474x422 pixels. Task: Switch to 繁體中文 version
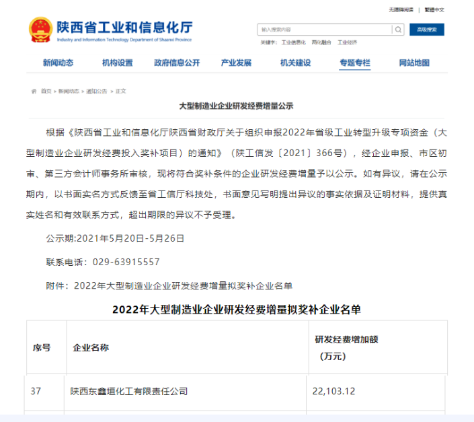(x=434, y=10)
